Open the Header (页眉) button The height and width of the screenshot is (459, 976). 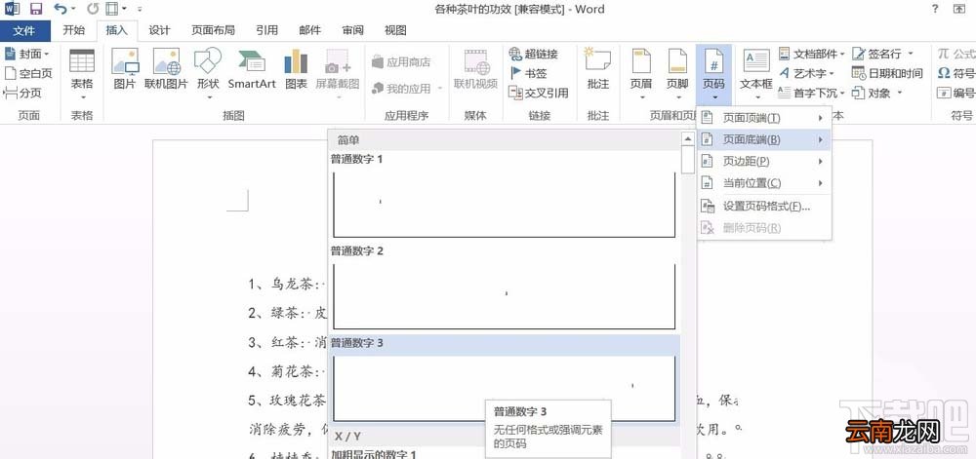pyautogui.click(x=641, y=74)
